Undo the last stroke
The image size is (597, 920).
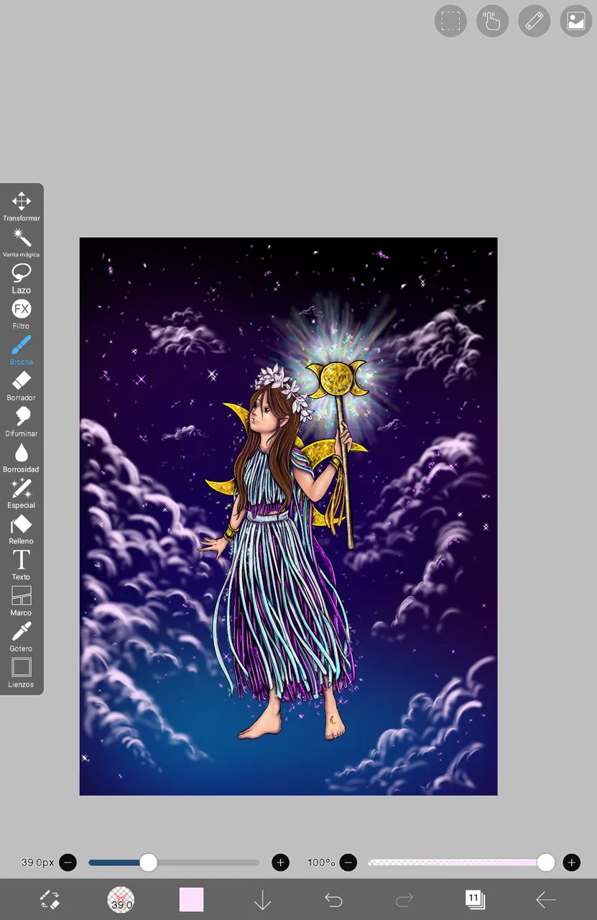[x=333, y=899]
